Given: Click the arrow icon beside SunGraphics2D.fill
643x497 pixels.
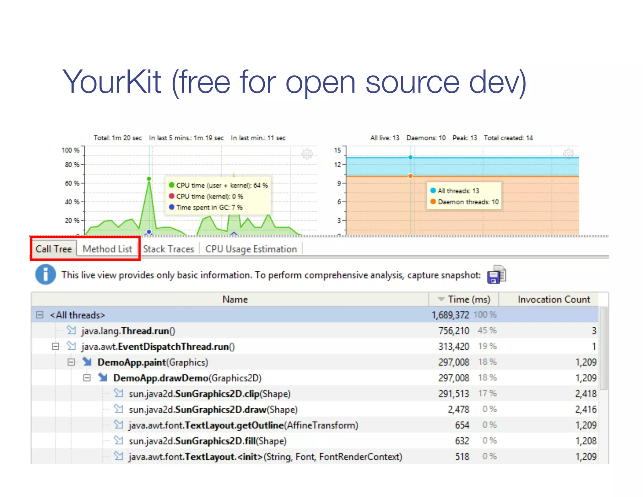Looking at the screenshot, I should (118, 440).
